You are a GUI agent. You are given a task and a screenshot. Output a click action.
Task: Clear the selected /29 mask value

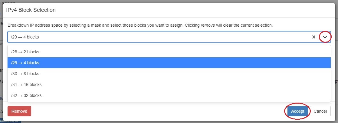[314, 37]
